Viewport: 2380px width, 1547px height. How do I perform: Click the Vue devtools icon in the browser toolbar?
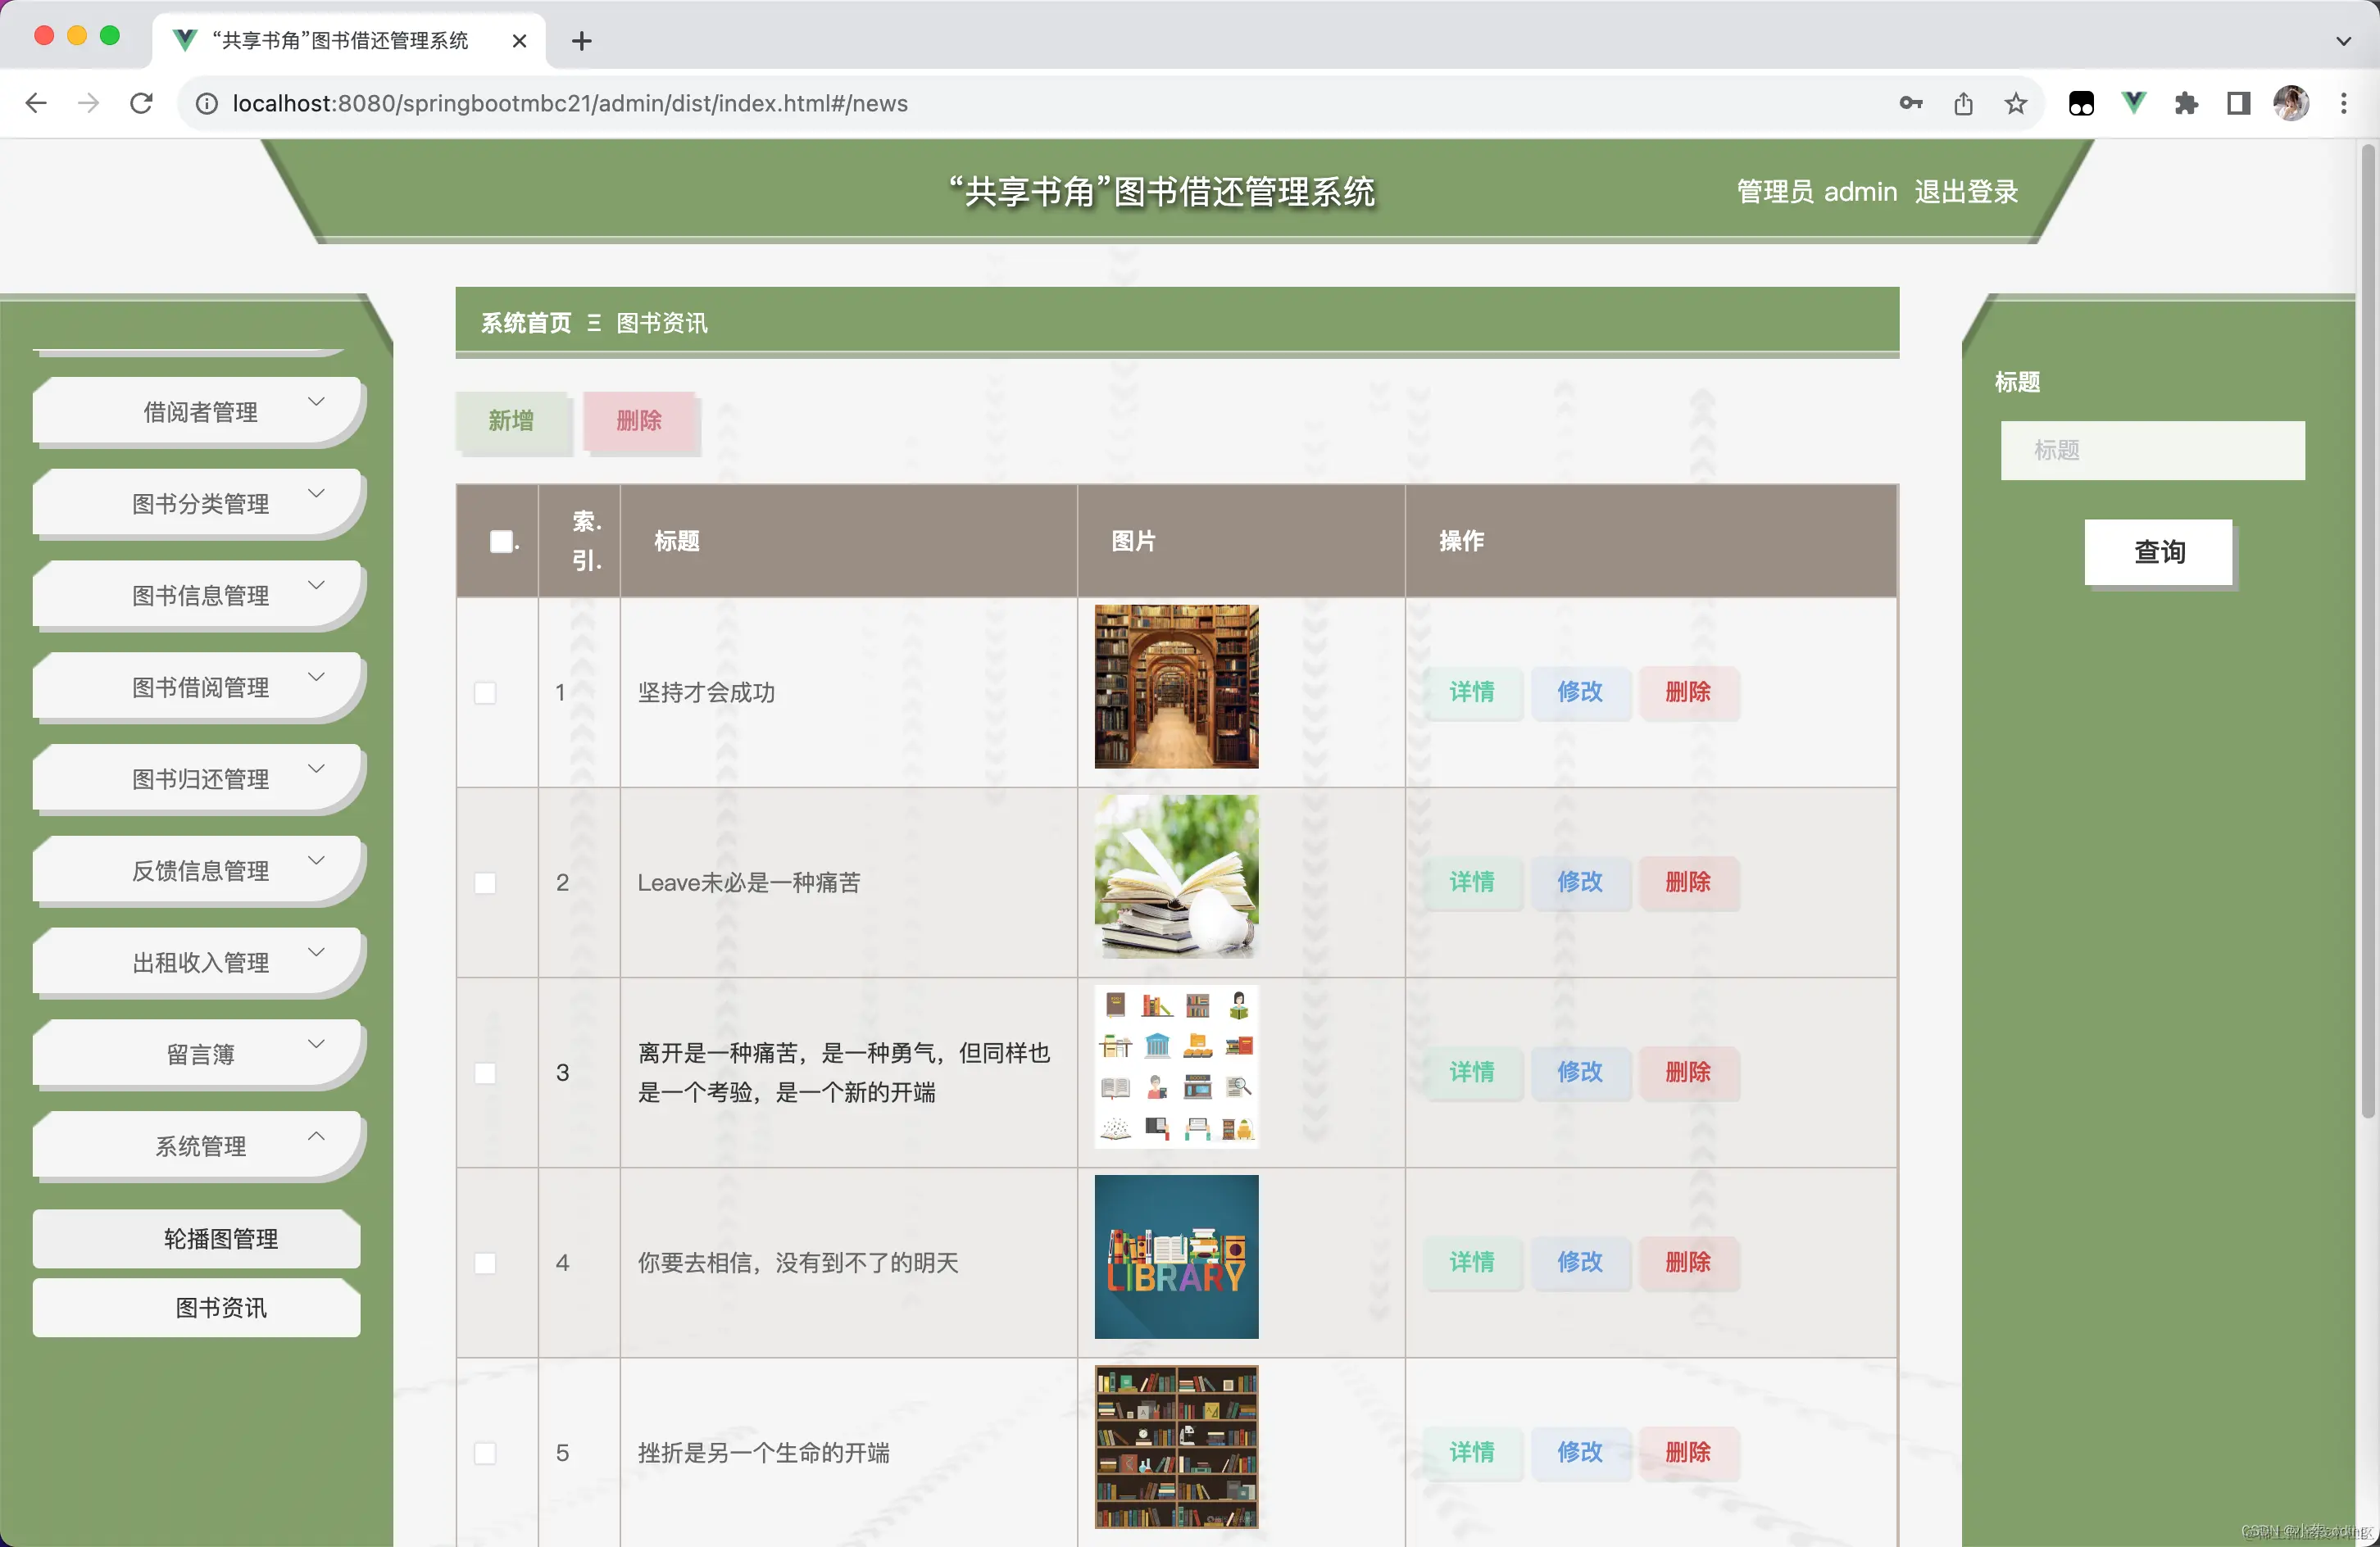click(x=2133, y=103)
